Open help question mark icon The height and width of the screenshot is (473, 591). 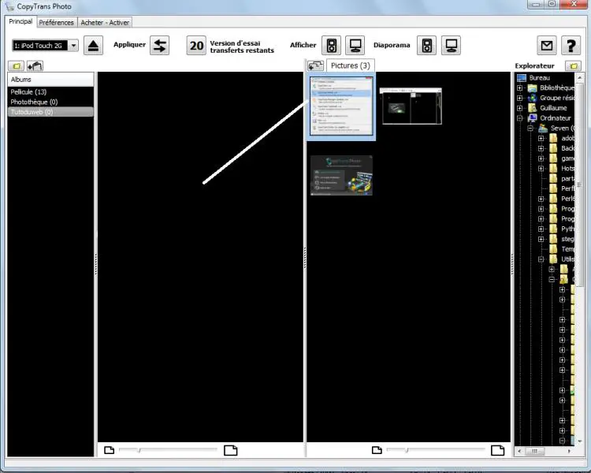pyautogui.click(x=571, y=46)
